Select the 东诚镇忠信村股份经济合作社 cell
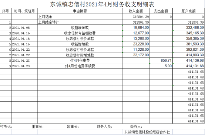 (x=147, y=132)
